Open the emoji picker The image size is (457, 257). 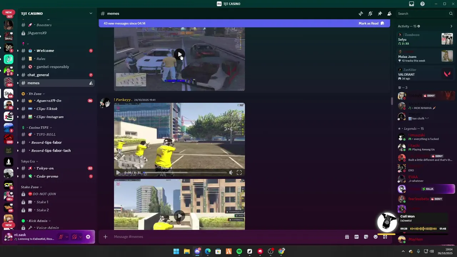(376, 237)
